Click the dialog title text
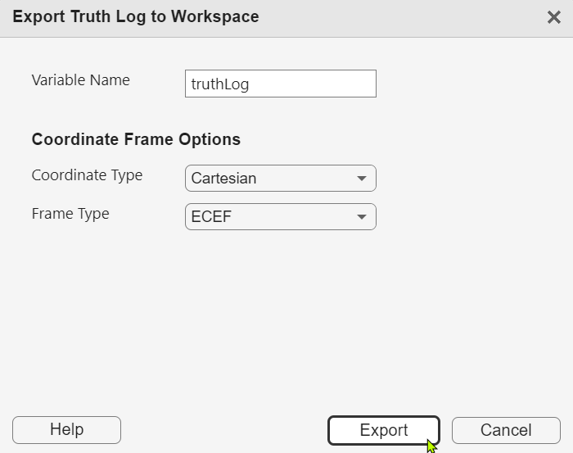Screen dimensions: 573x453 pyautogui.click(x=136, y=16)
